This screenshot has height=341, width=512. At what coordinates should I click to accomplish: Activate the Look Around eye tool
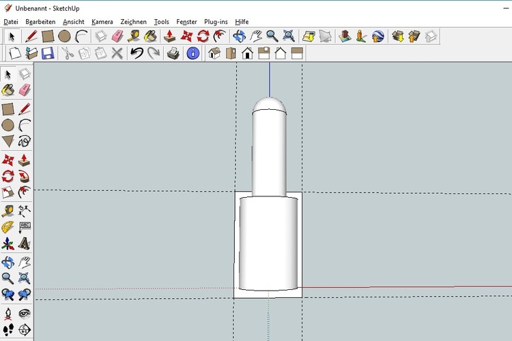pyautogui.click(x=25, y=314)
